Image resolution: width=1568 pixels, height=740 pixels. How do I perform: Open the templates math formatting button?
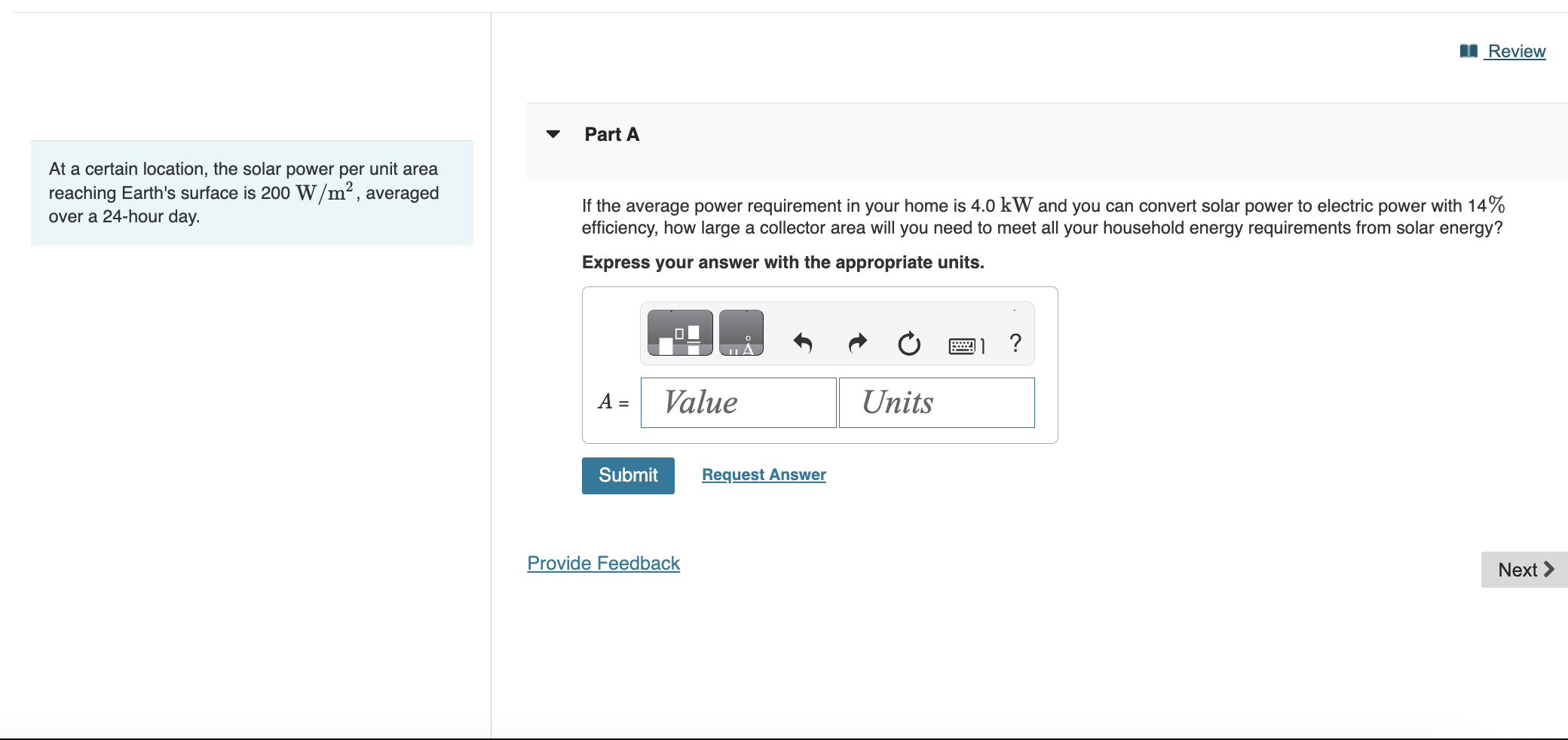680,332
